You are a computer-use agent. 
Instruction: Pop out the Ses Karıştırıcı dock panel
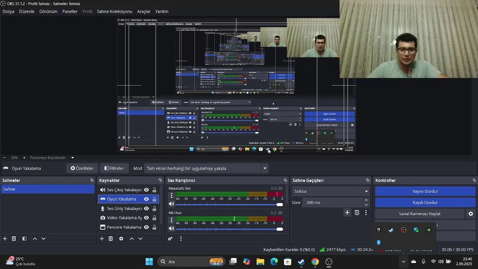pos(285,180)
